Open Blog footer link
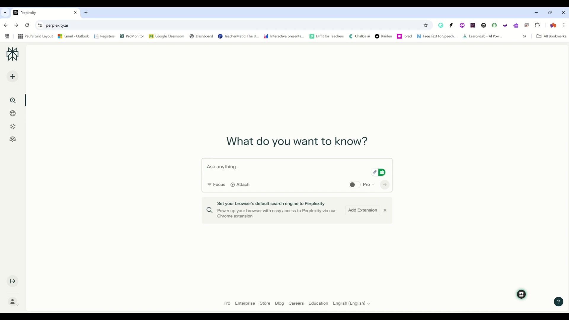Image resolution: width=569 pixels, height=320 pixels. [x=279, y=303]
